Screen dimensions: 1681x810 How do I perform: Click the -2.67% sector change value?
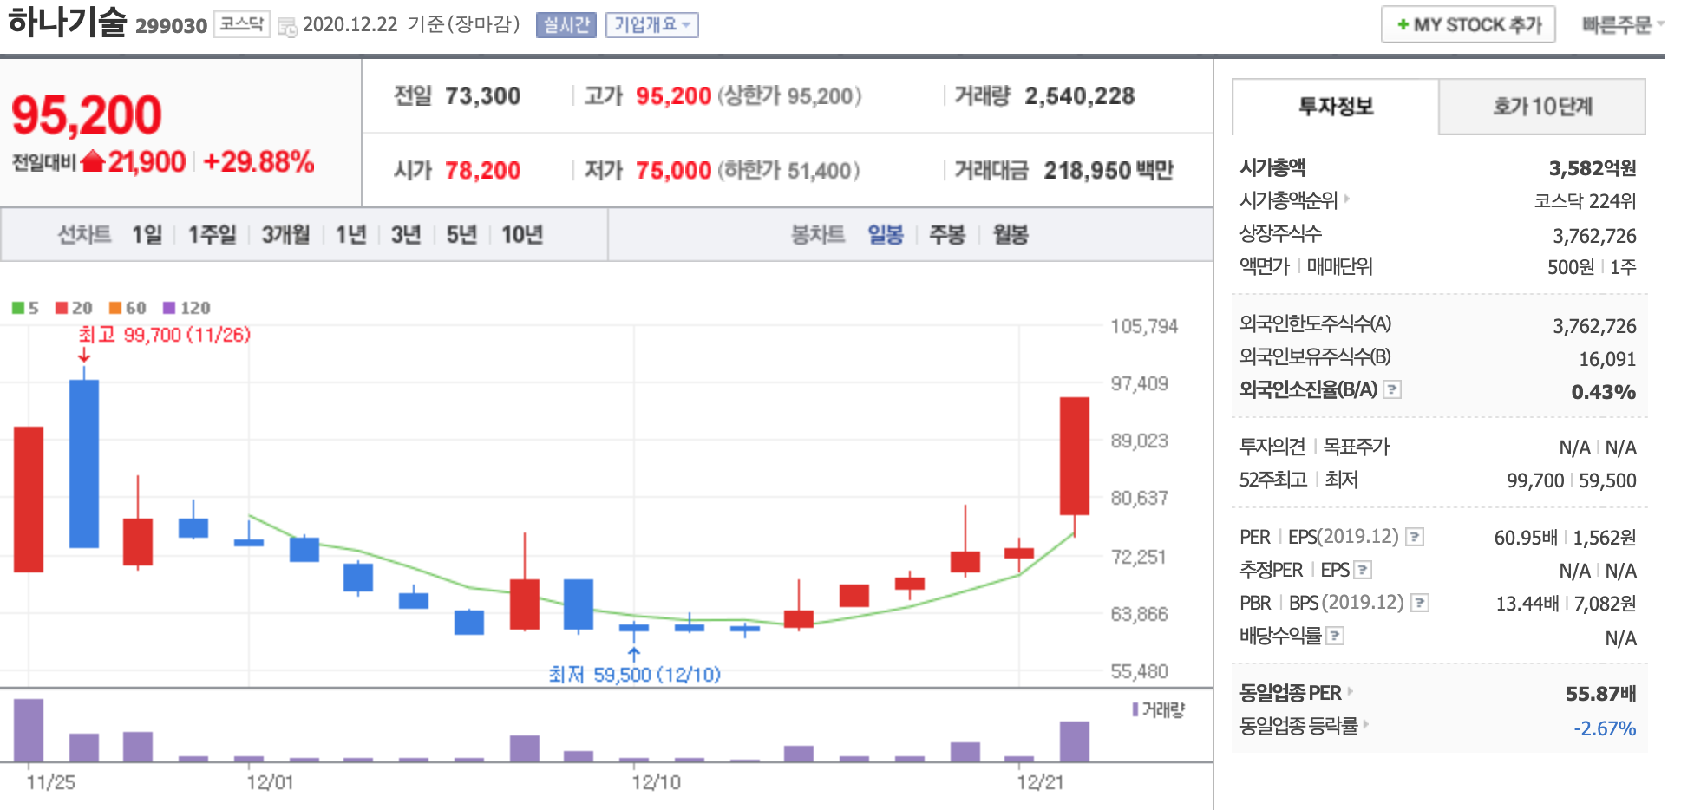1606,728
